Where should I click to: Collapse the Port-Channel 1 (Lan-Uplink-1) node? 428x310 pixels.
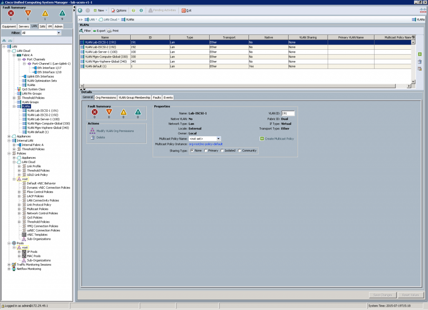click(24, 64)
